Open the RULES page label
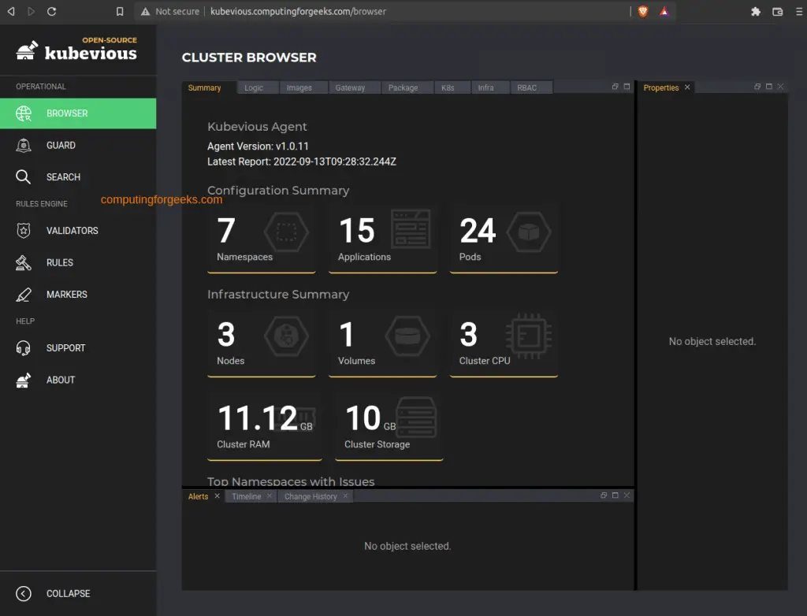Screen dimensions: 807x616 [60, 262]
